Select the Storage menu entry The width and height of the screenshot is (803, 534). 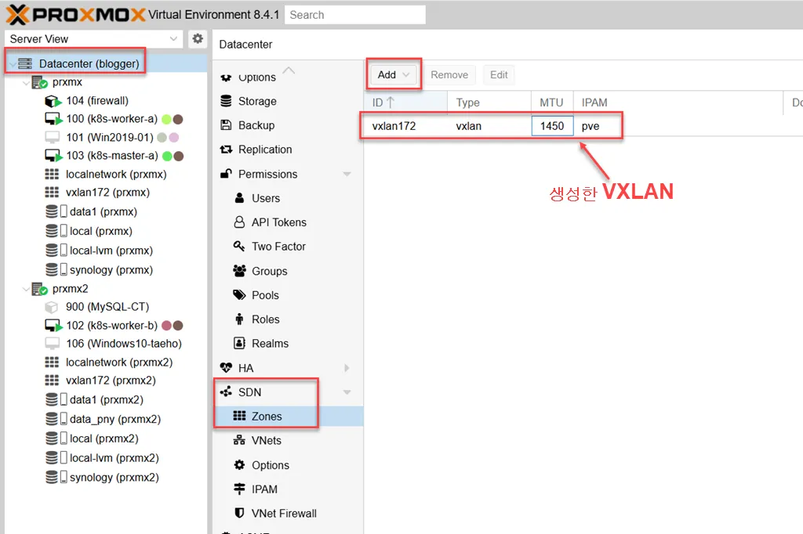pos(256,101)
